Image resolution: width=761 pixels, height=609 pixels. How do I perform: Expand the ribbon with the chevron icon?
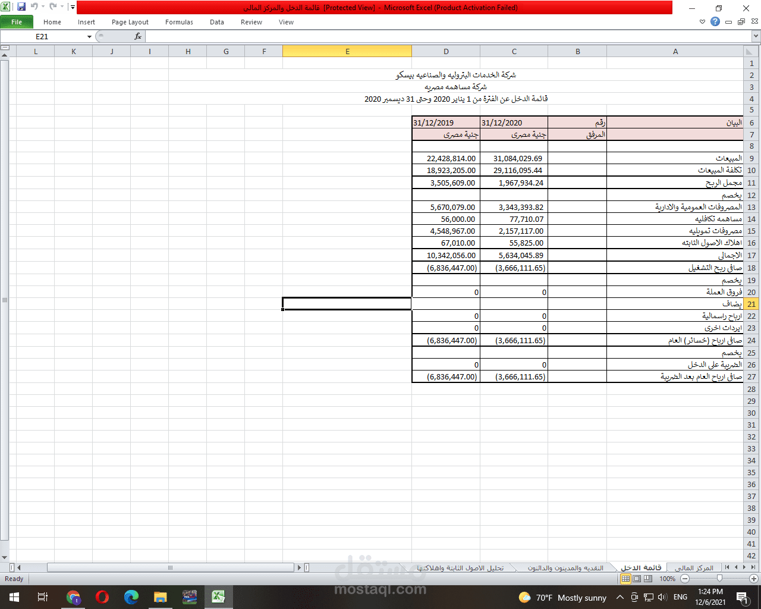[x=703, y=22]
